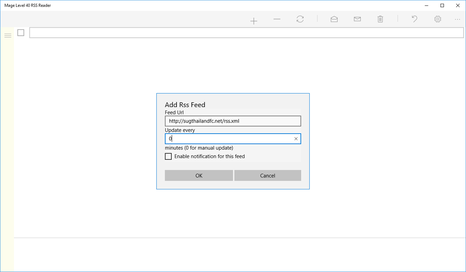Click inside the Update every minutes field
The height and width of the screenshot is (272, 466).
[229, 139]
